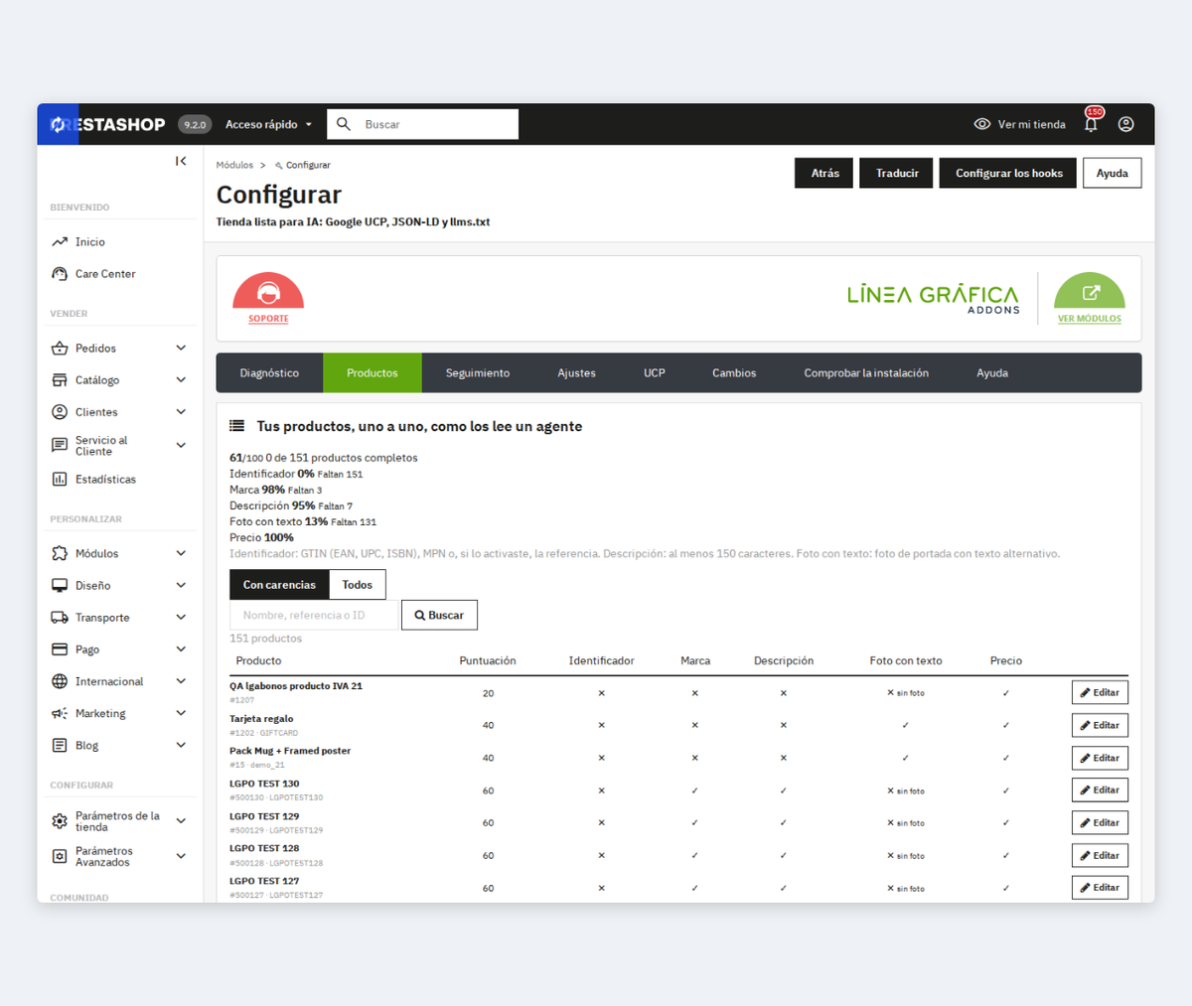Edit the Tarjeta regalo product
The image size is (1192, 1006).
click(x=1100, y=725)
